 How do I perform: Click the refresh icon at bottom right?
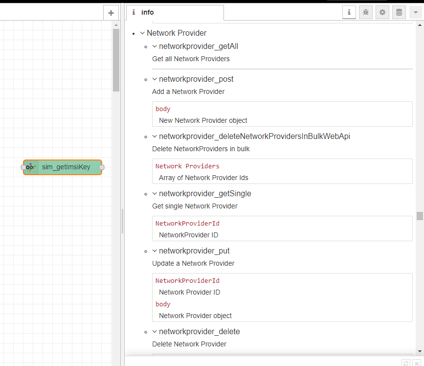click(405, 363)
